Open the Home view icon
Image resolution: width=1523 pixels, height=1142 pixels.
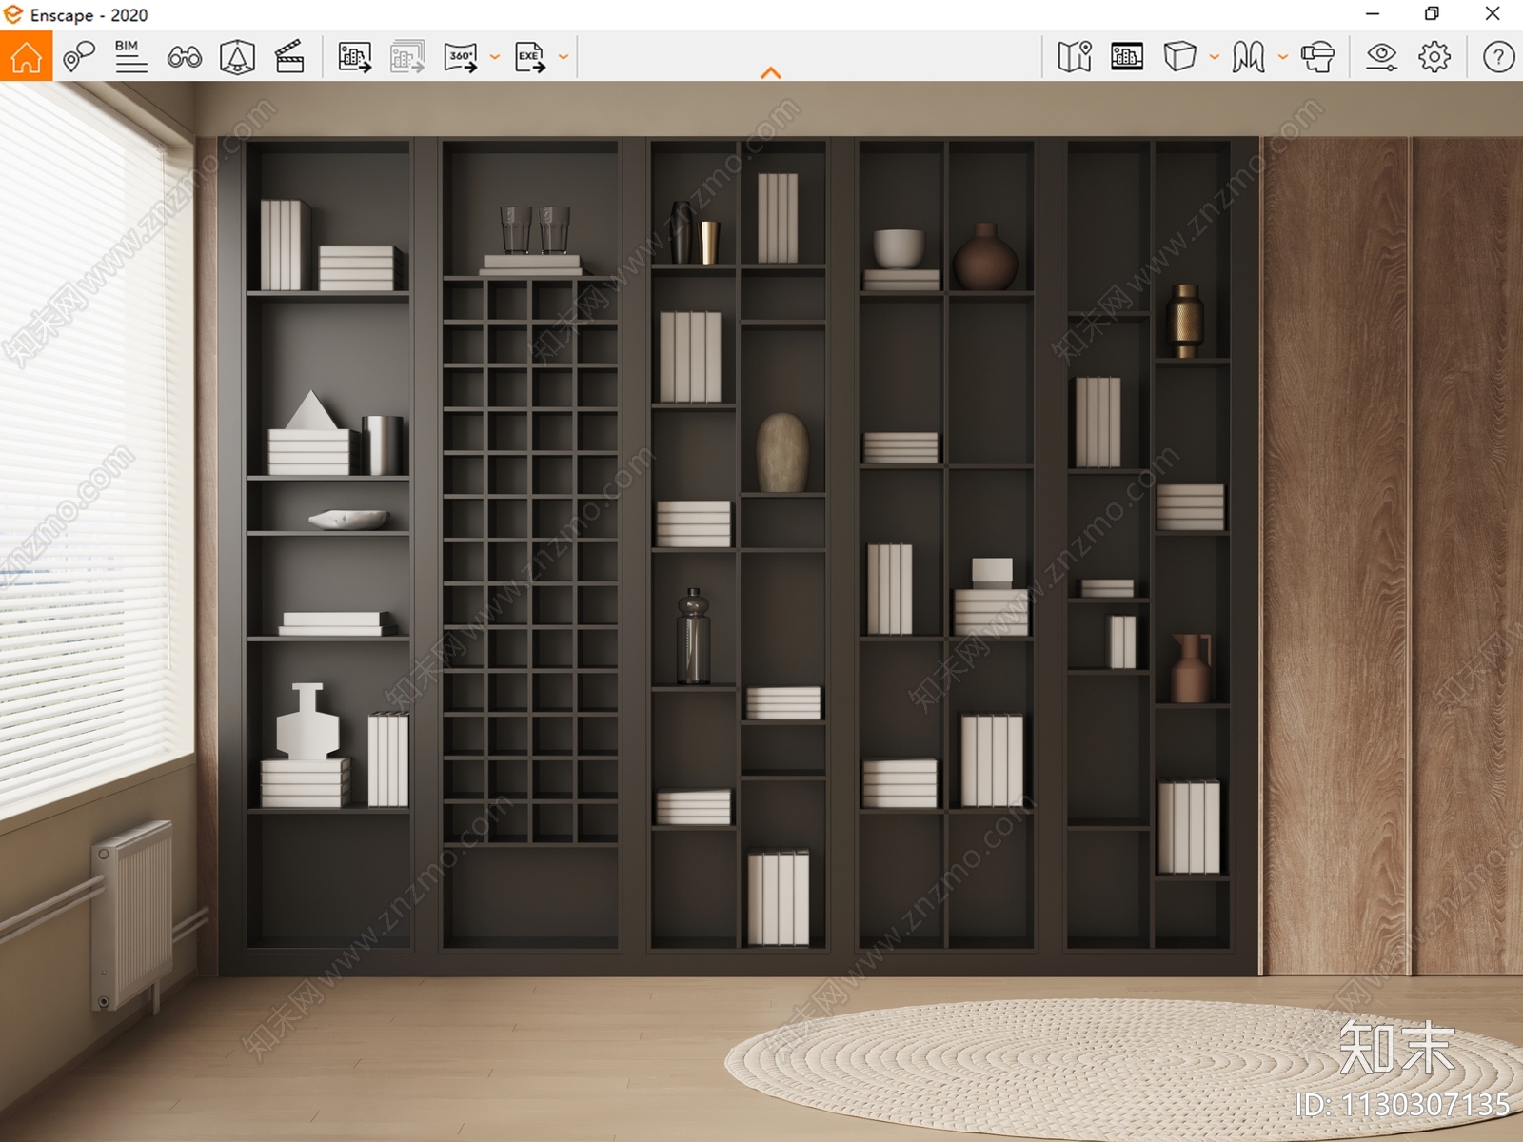tap(26, 56)
